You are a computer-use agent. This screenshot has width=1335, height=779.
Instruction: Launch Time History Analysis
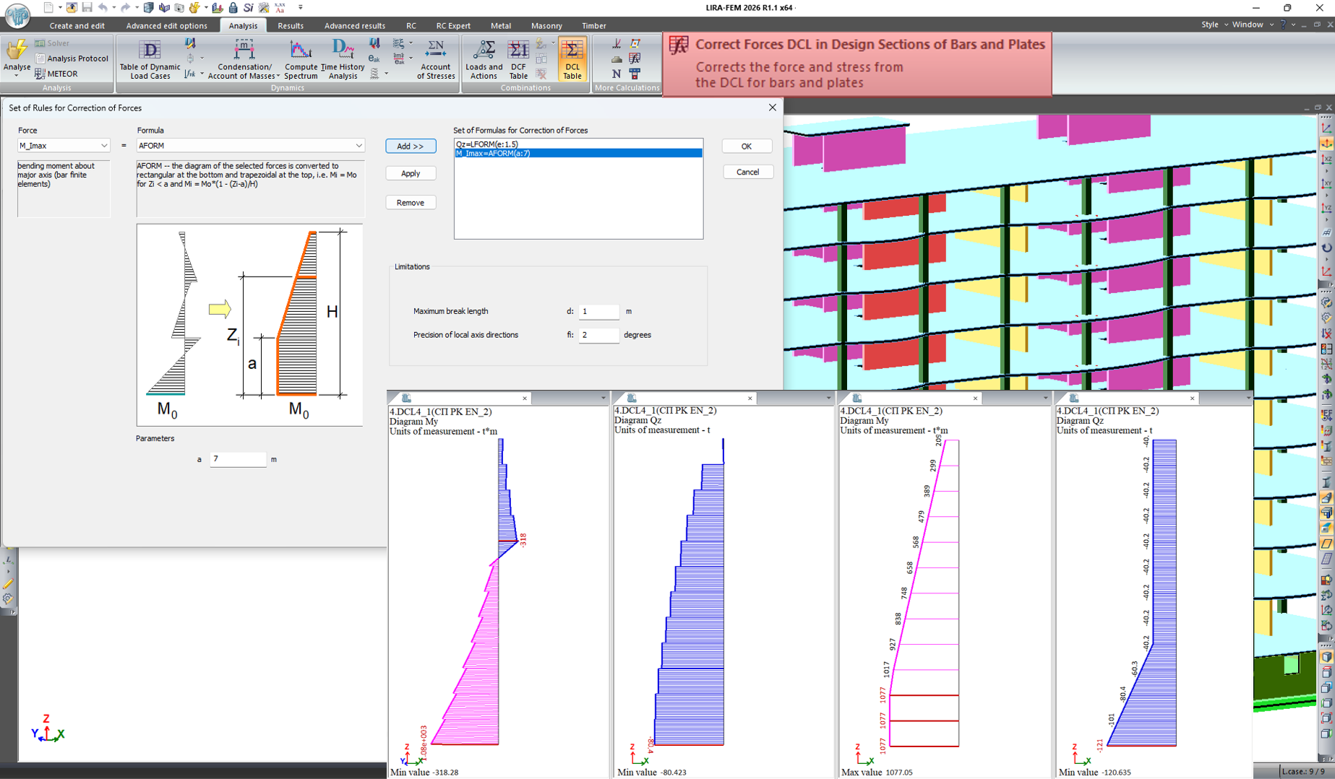(343, 59)
